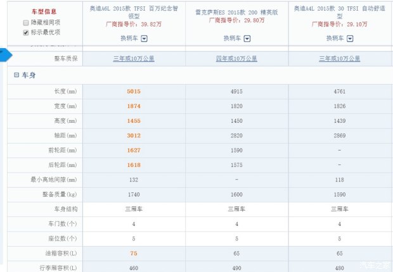Viewport: 393px width, 272px height.
Task: Click the width value 1820
Action: (236, 106)
